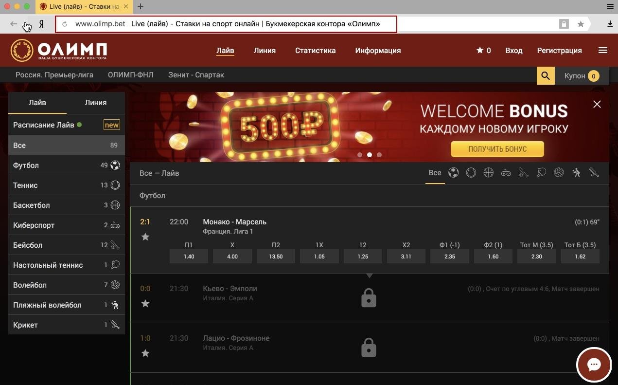This screenshot has width=618, height=385.
Task: Open the Лайв top navigation item
Action: pos(225,50)
